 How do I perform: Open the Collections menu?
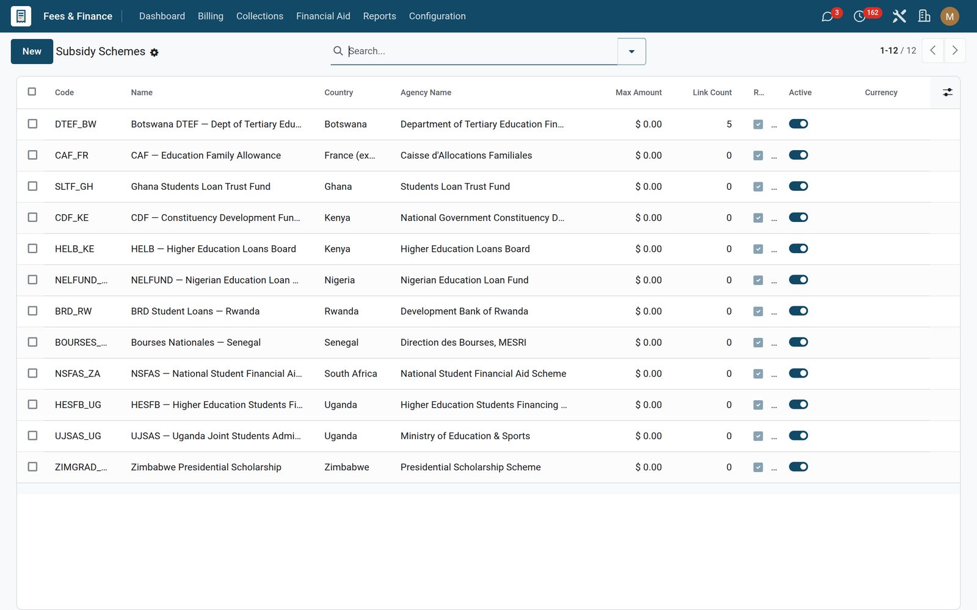coord(260,16)
